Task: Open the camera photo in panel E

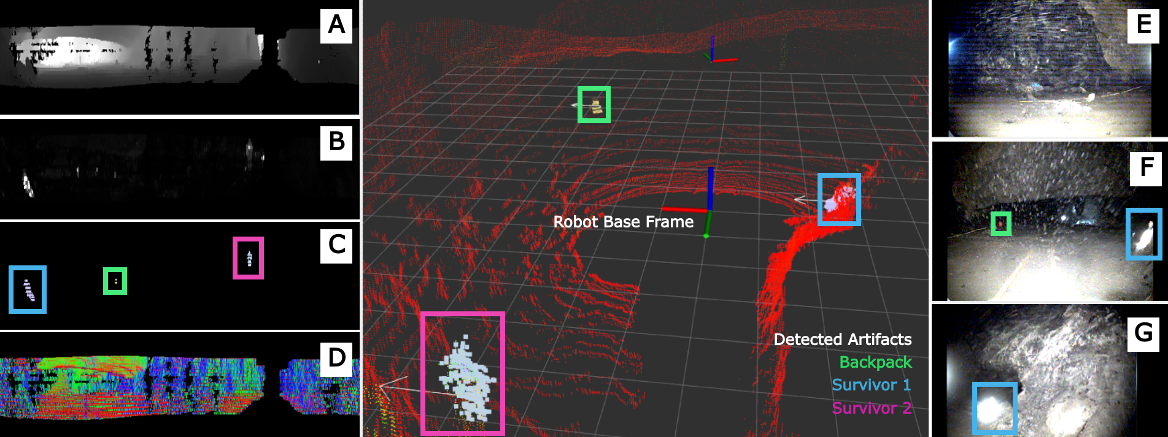Action: 1050,69
